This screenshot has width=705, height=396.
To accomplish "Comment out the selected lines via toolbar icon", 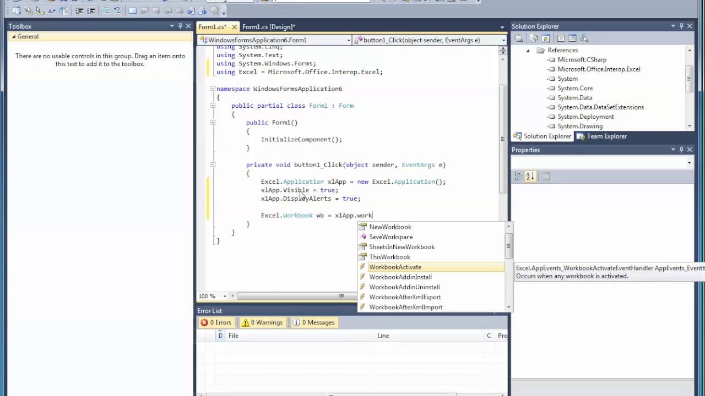I will [x=106, y=11].
